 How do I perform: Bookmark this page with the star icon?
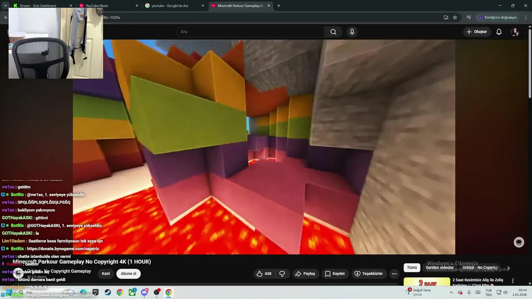(455, 17)
